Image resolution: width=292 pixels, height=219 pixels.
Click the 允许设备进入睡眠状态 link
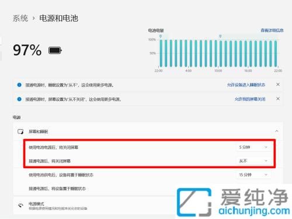coord(246,85)
